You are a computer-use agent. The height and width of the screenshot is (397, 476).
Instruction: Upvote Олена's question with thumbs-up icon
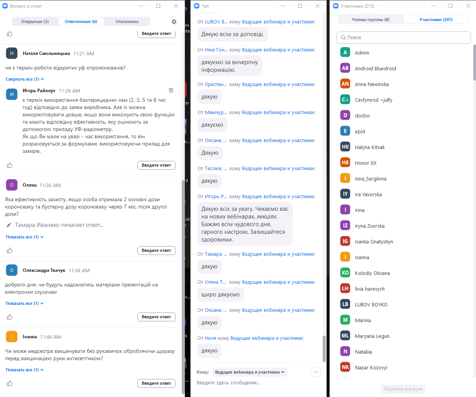click(x=10, y=251)
